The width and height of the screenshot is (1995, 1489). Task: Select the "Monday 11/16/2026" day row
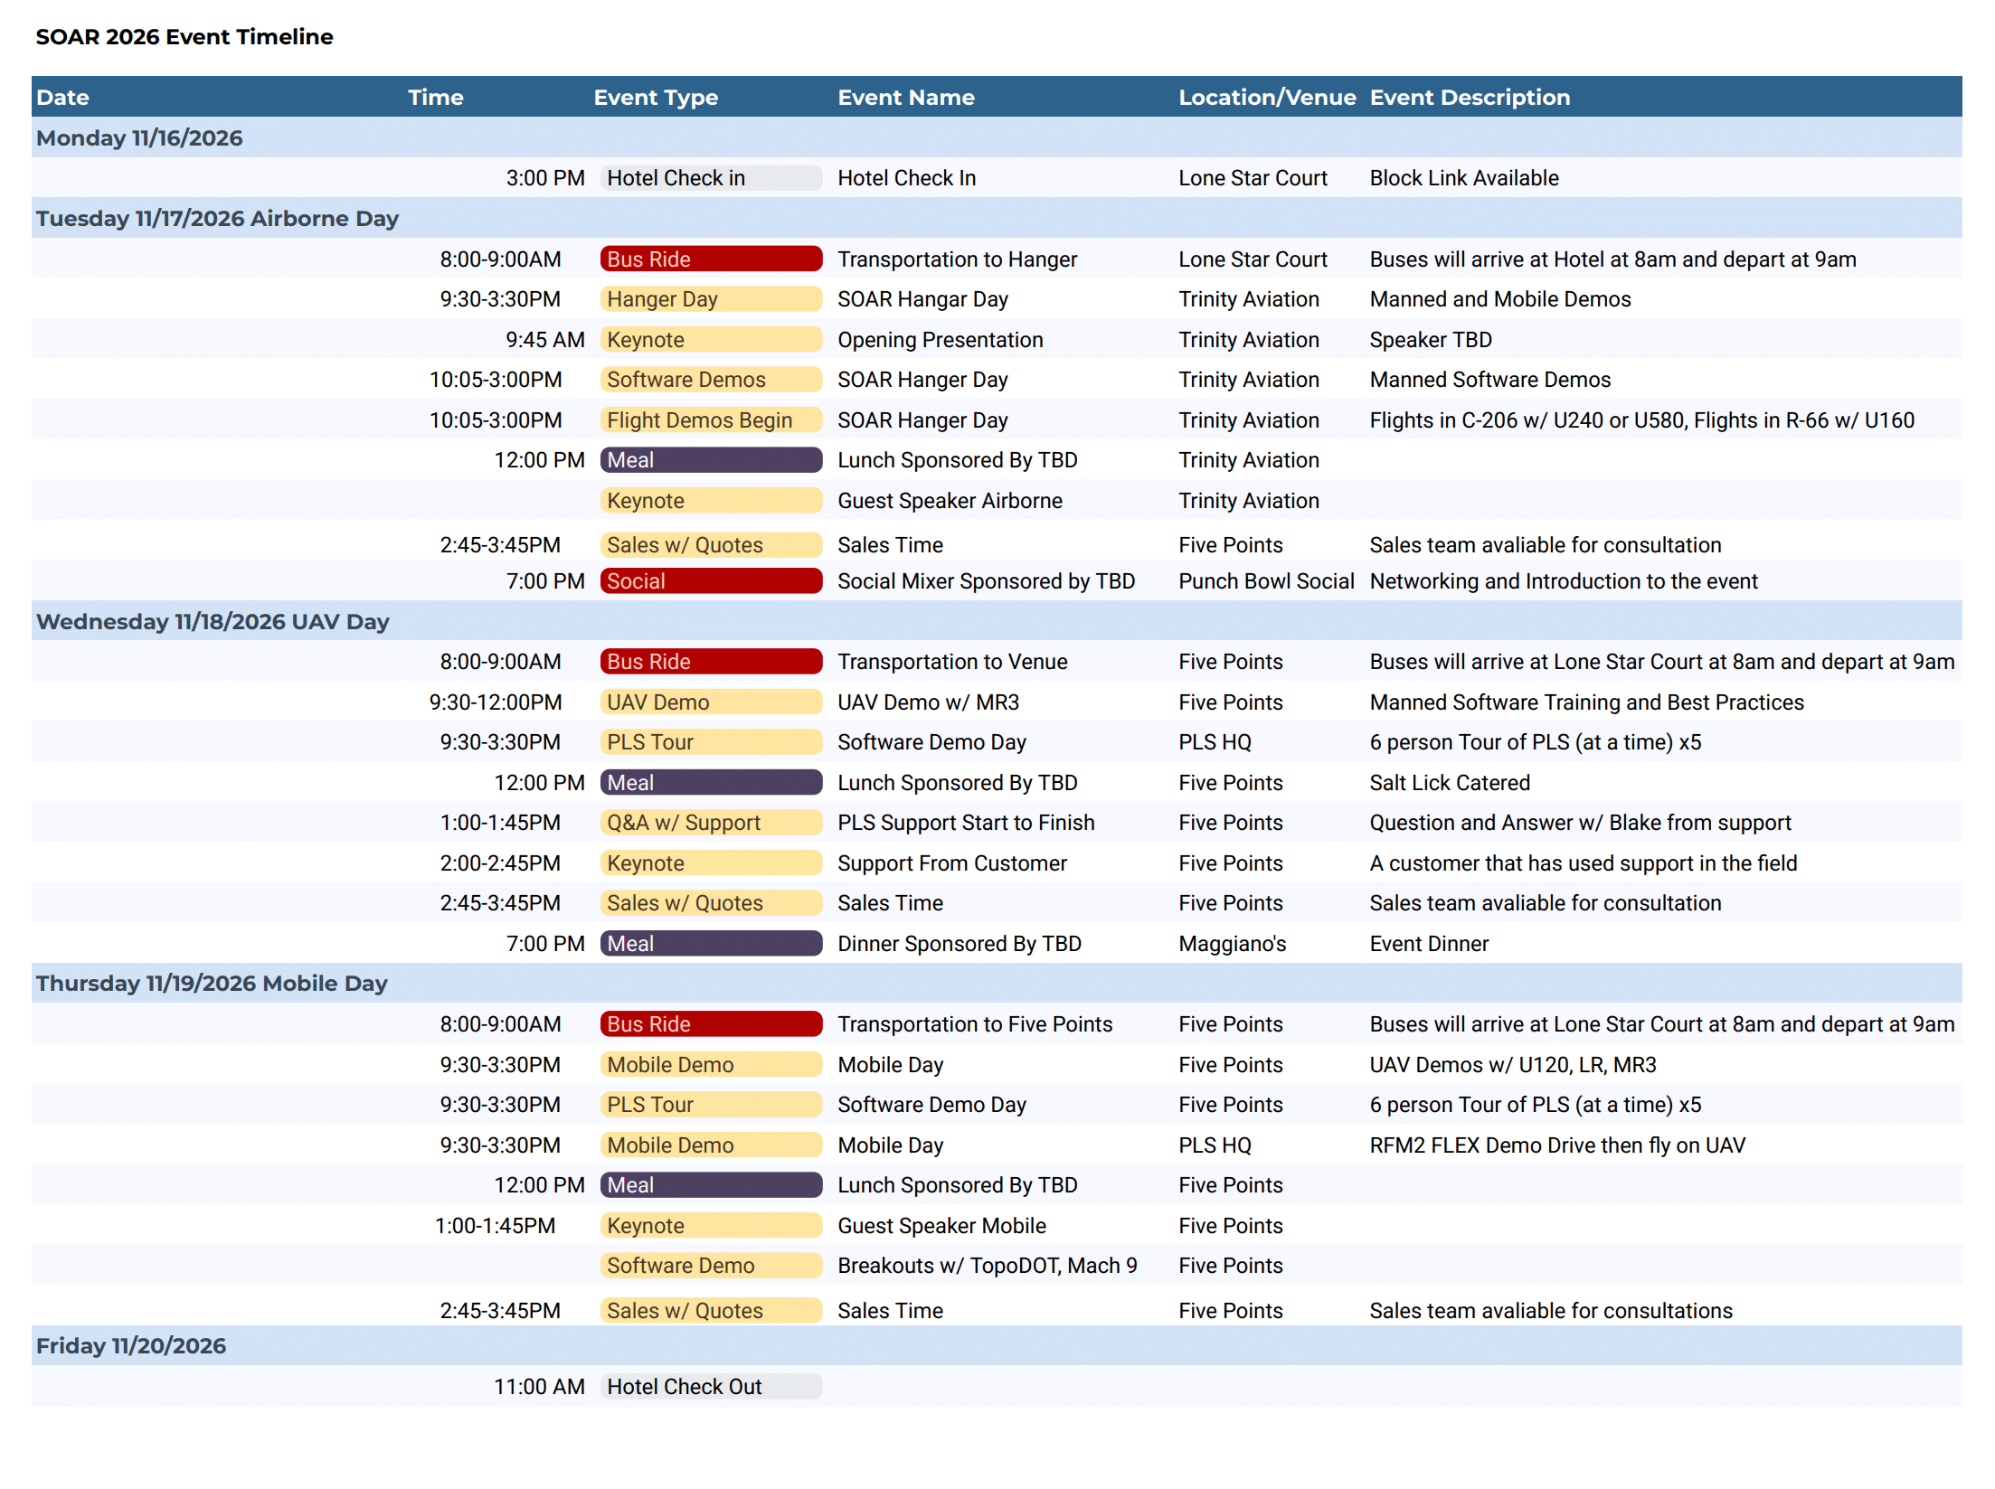click(x=997, y=137)
